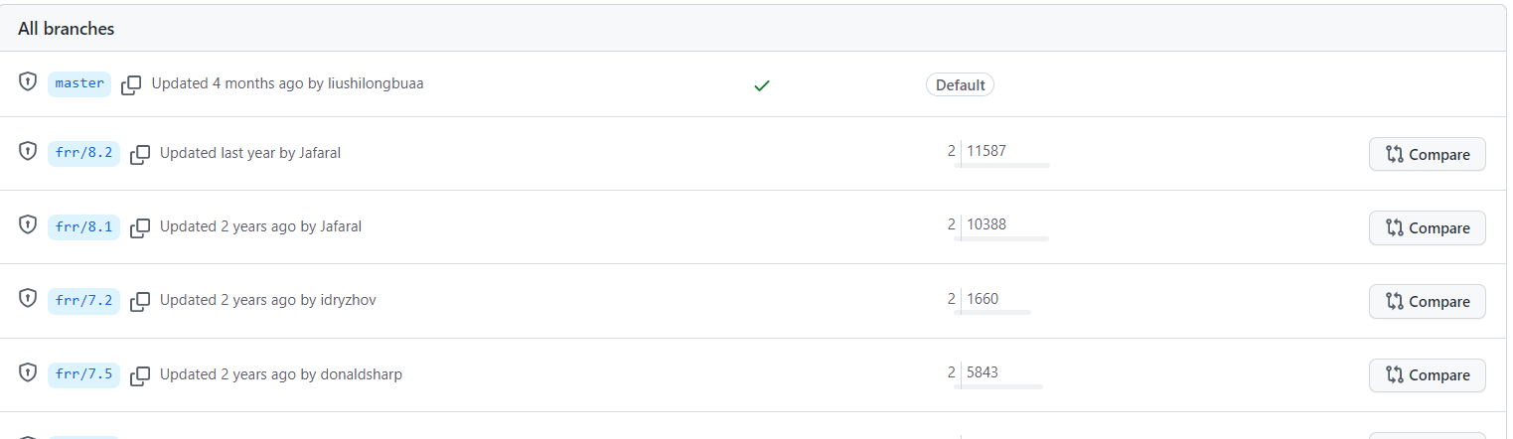
Task: Compare the frr/7.2 branch
Action: click(1427, 302)
